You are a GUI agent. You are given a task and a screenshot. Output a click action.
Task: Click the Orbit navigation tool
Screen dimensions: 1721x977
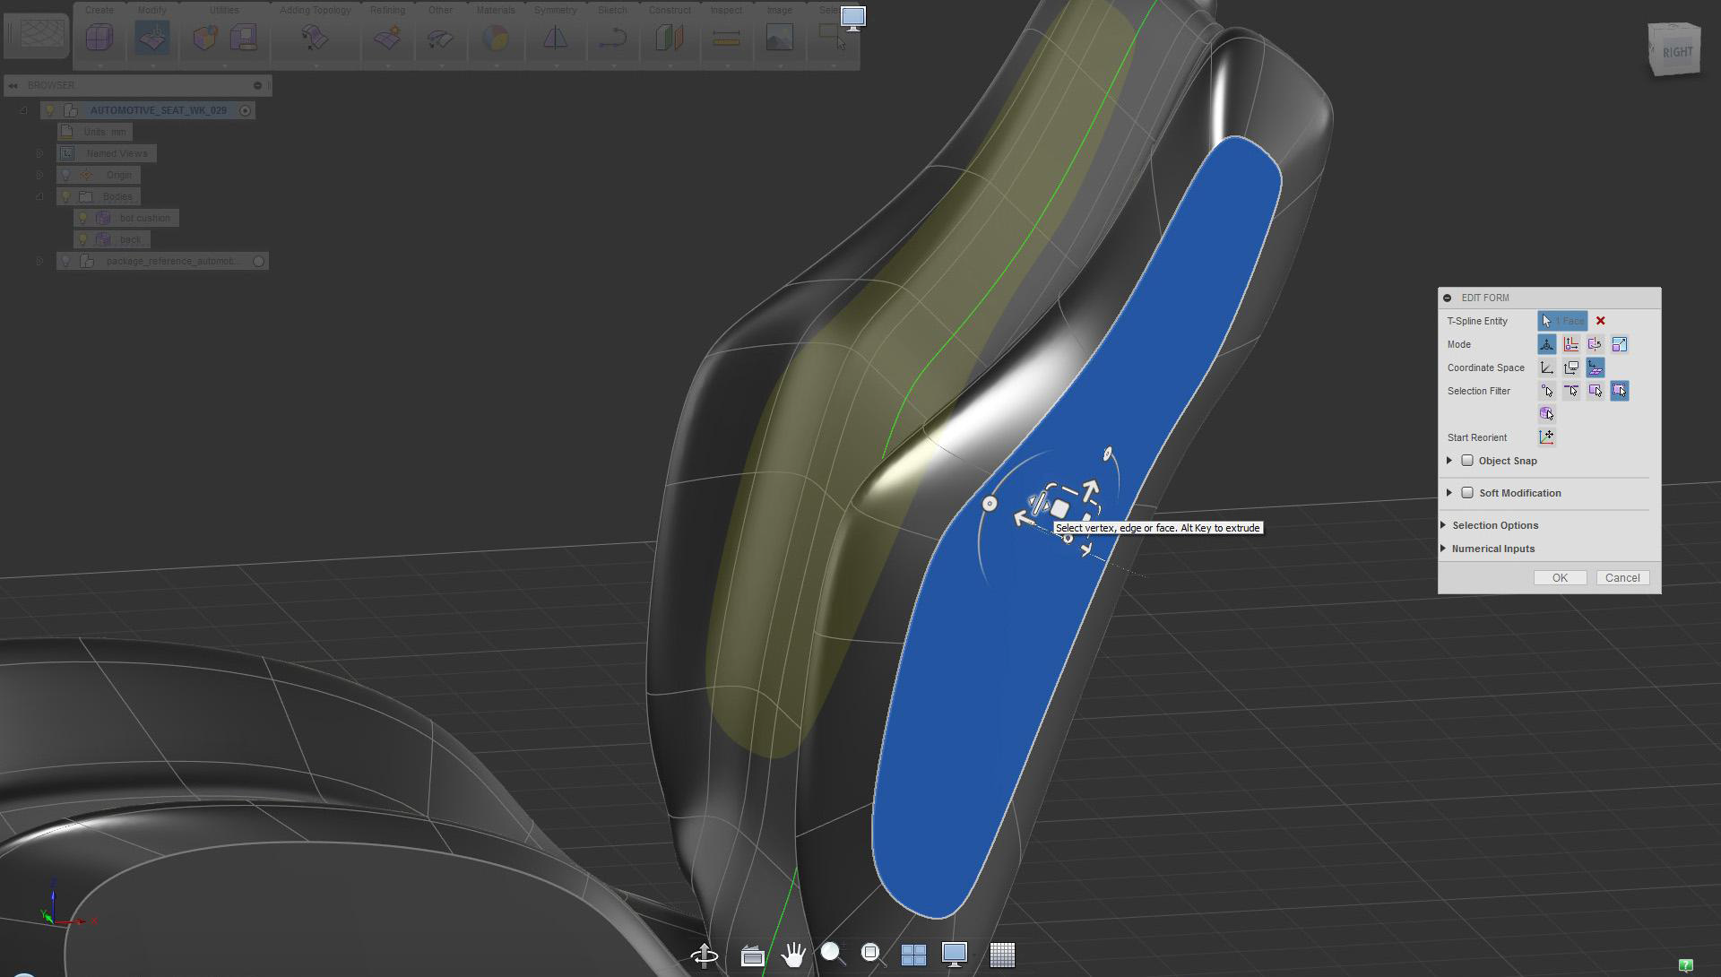point(705,955)
